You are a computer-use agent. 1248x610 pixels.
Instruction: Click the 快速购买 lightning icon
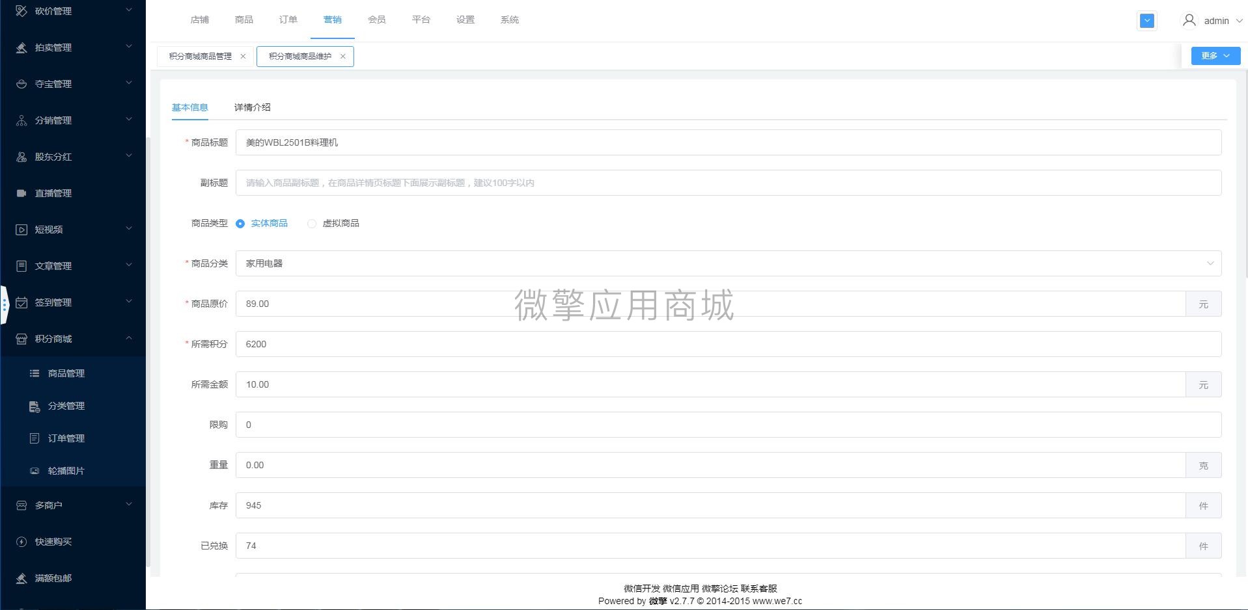(21, 542)
